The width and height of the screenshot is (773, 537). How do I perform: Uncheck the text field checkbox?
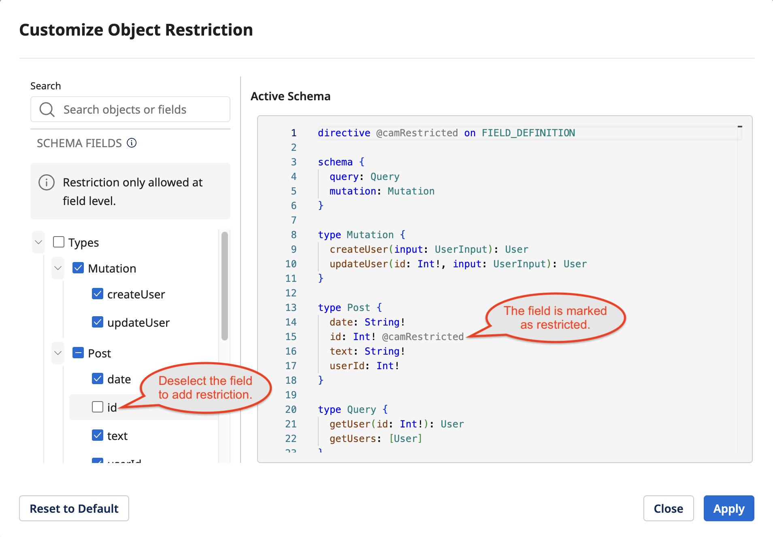98,436
